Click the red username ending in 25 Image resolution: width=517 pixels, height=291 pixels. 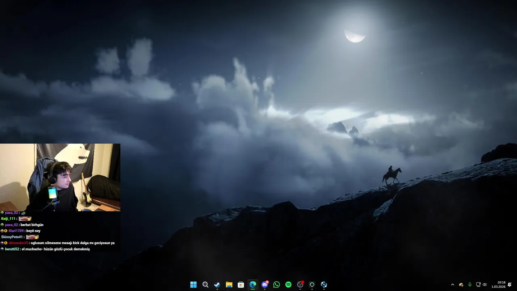[19, 243]
